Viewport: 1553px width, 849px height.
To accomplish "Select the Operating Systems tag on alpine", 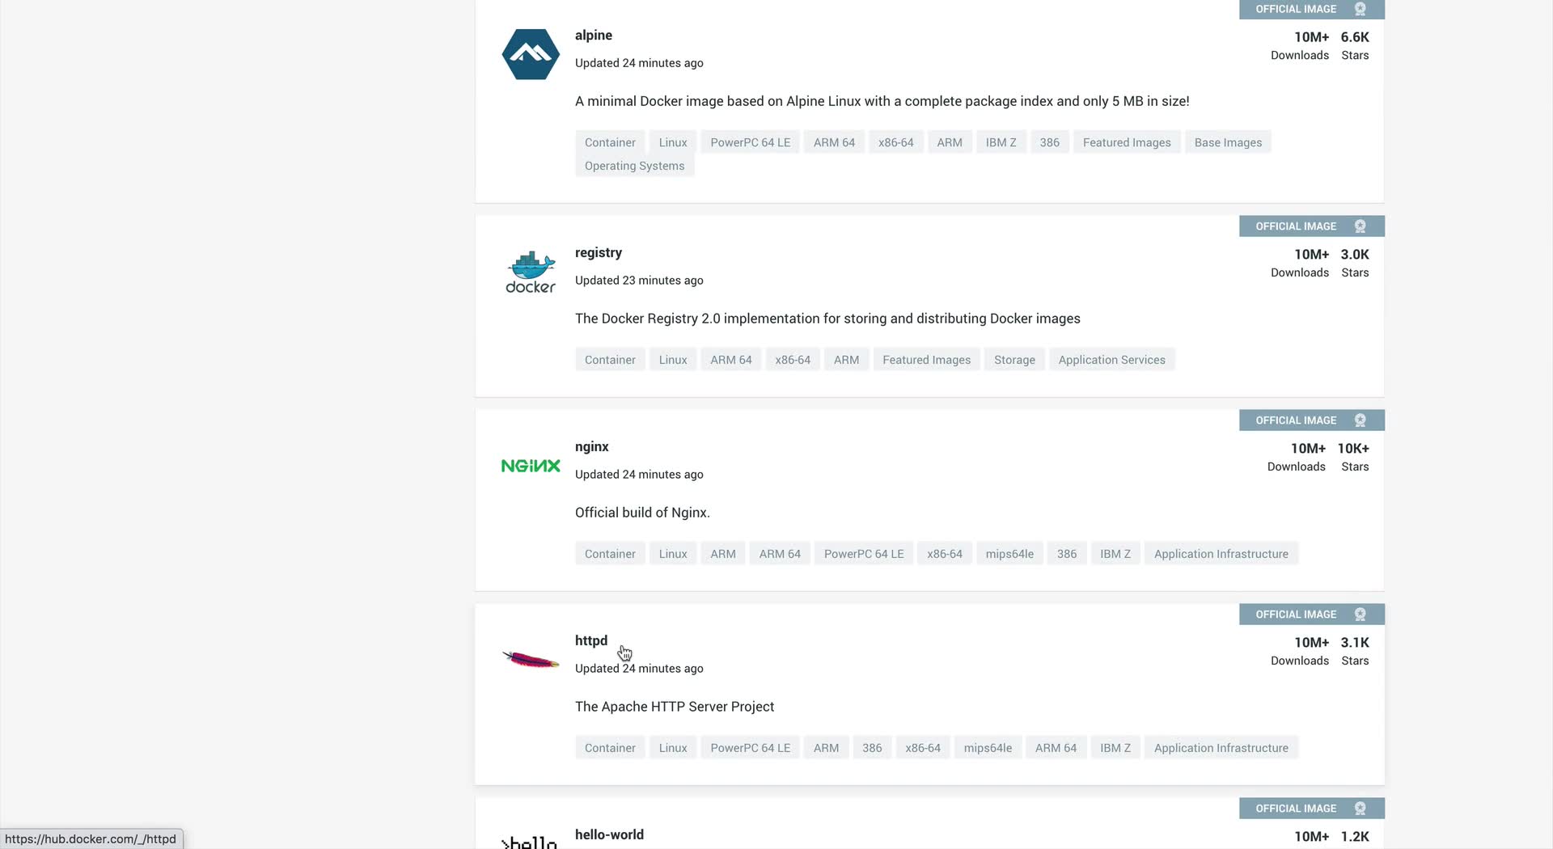I will pyautogui.click(x=634, y=166).
